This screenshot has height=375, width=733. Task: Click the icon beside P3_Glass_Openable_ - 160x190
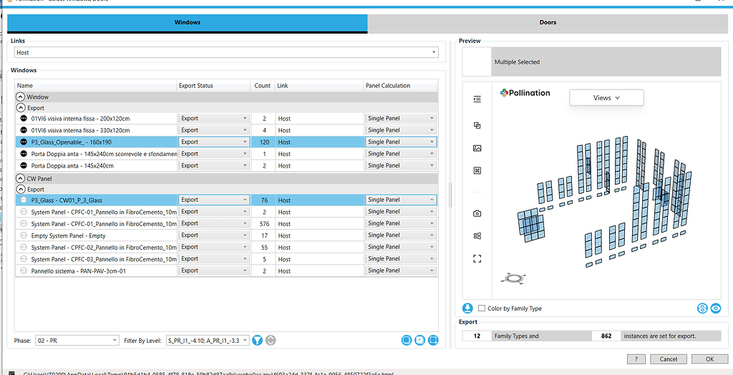click(24, 142)
